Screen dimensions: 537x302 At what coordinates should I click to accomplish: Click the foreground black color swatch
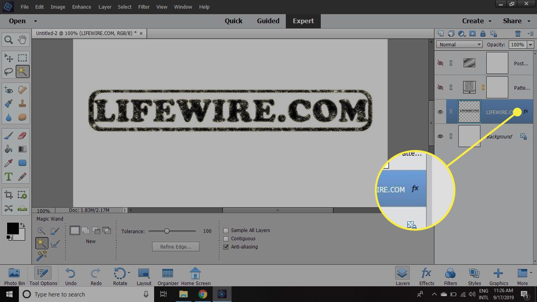pos(13,228)
